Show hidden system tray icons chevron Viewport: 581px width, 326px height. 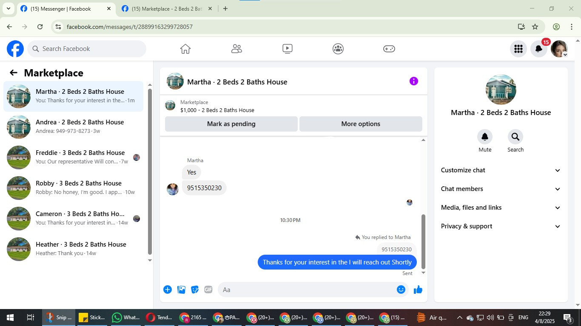point(459,318)
